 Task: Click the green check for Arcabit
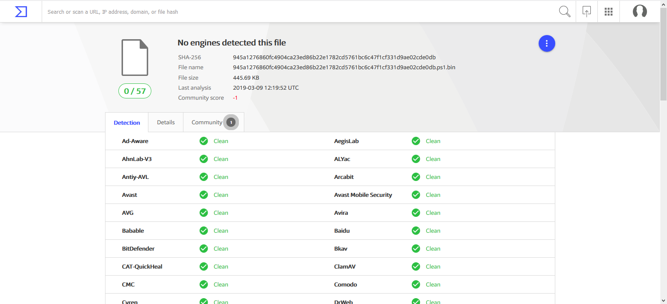[x=416, y=177]
